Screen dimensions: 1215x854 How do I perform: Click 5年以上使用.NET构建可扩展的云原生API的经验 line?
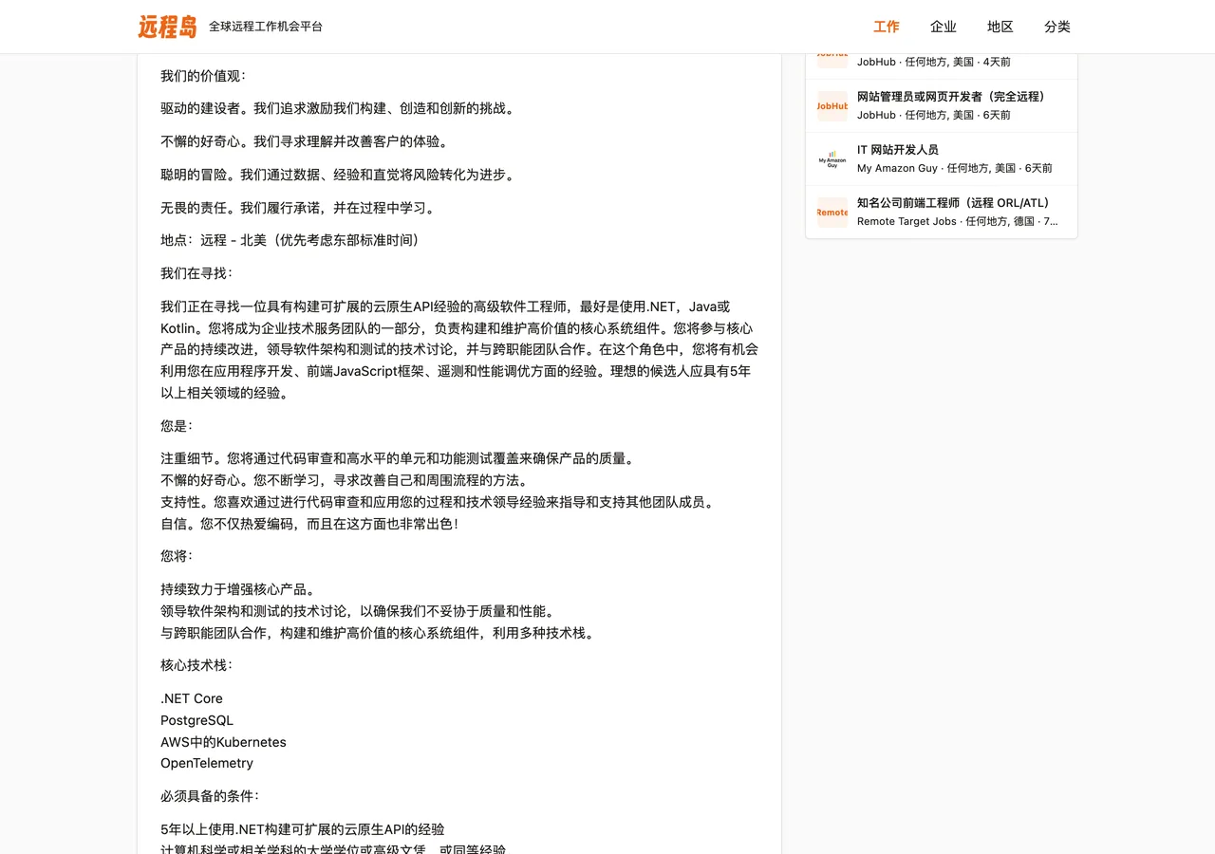pos(302,829)
